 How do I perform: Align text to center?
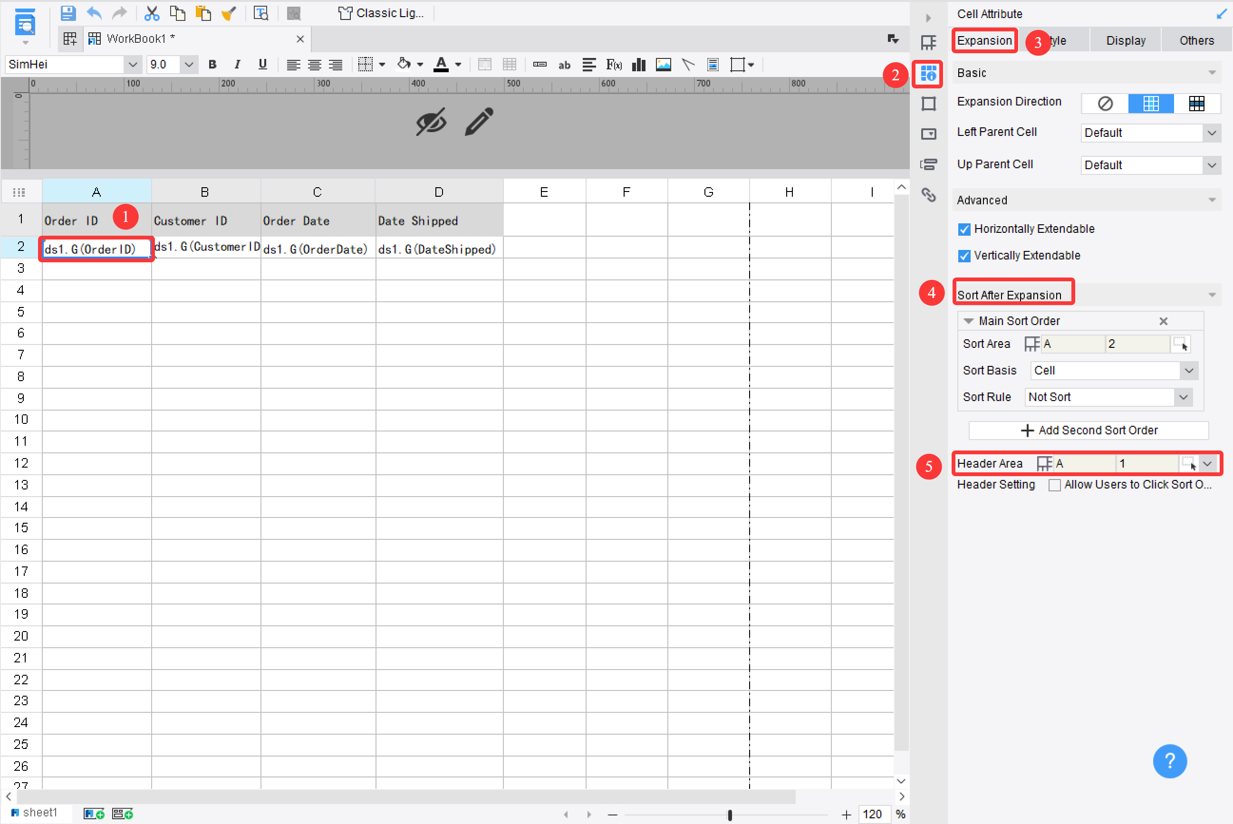coord(314,65)
